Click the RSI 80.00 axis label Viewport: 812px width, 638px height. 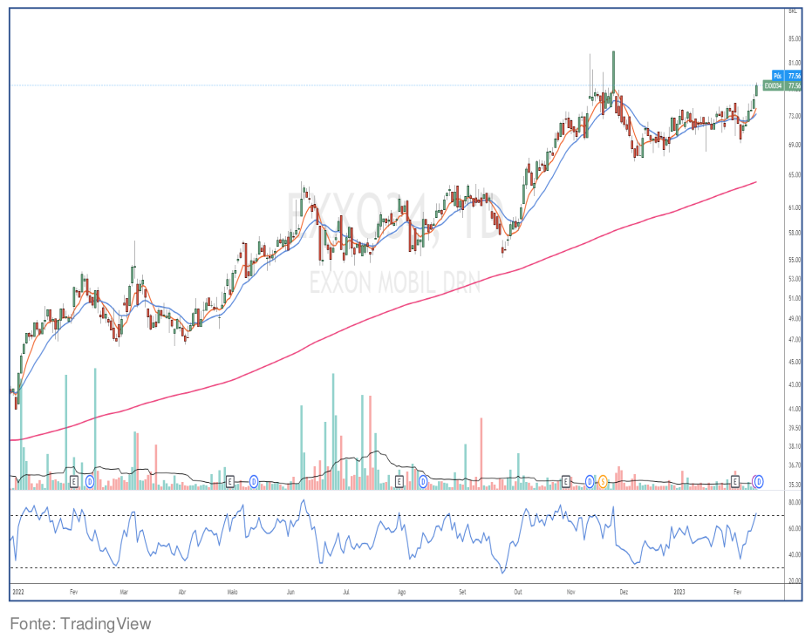pos(795,502)
